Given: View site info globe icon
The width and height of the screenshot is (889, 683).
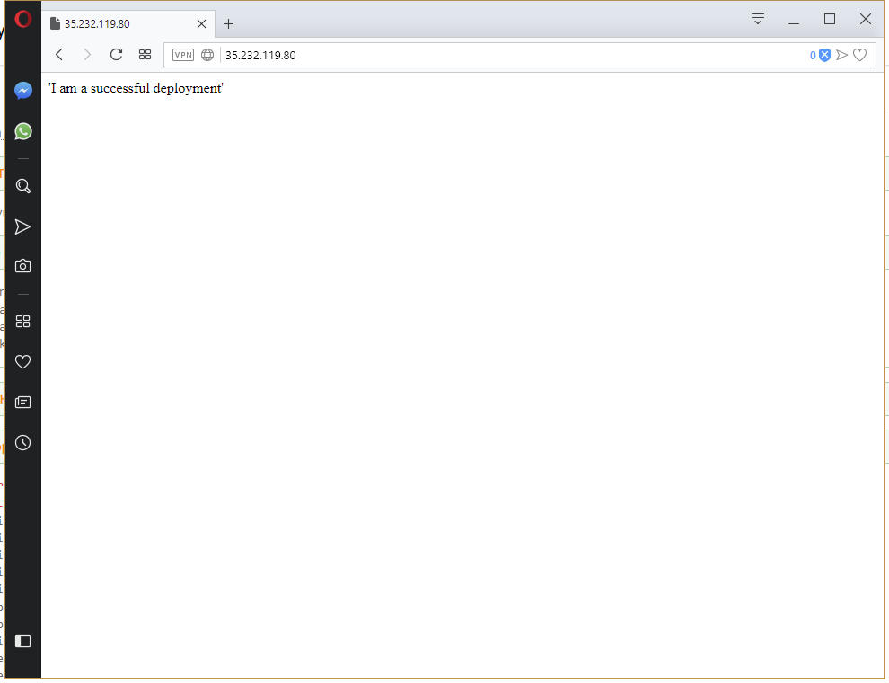Looking at the screenshot, I should 207,55.
